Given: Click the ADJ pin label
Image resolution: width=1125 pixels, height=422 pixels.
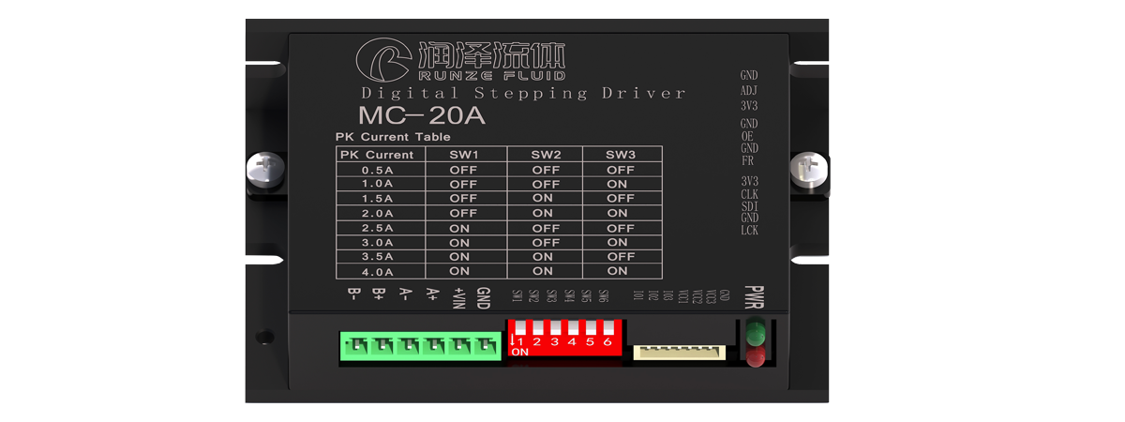Looking at the screenshot, I should pos(749,91).
